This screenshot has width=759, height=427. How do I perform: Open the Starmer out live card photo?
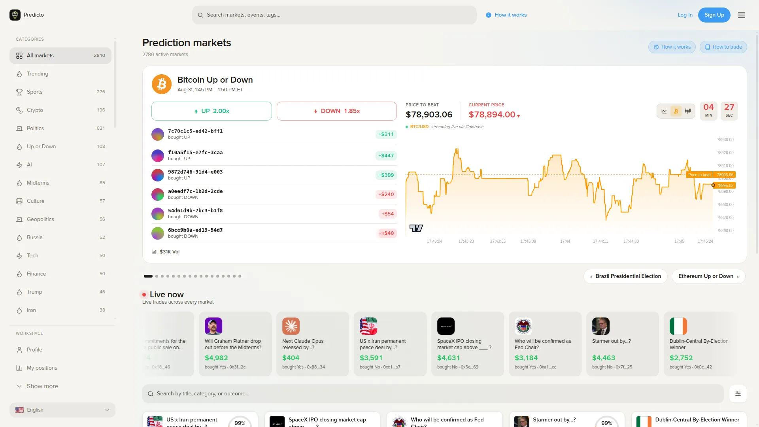[x=601, y=326]
